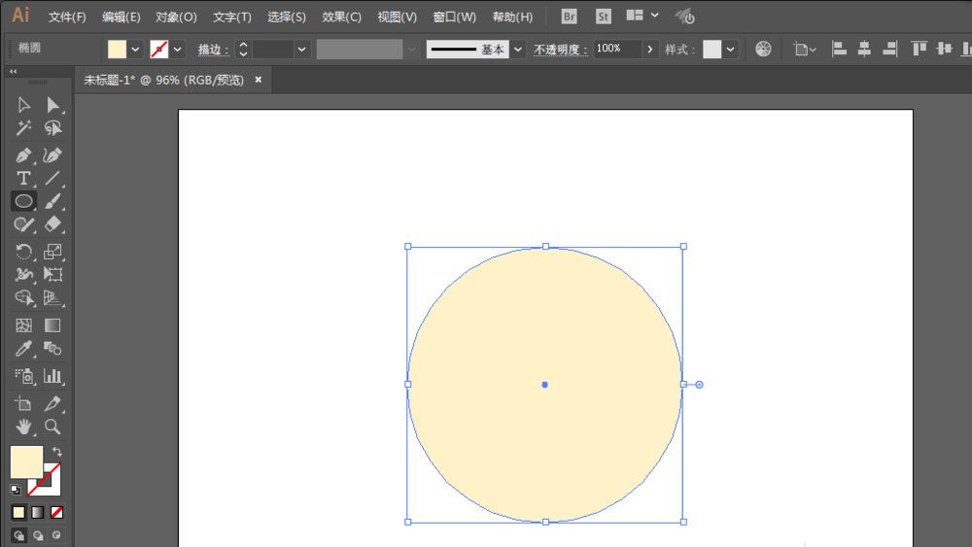Enable Draw Behind mode
The height and width of the screenshot is (547, 972).
click(38, 534)
